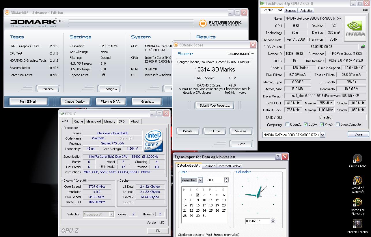The width and height of the screenshot is (371, 237).
Task: Click the time 00:46:07 spinner arrows
Action: click(273, 221)
